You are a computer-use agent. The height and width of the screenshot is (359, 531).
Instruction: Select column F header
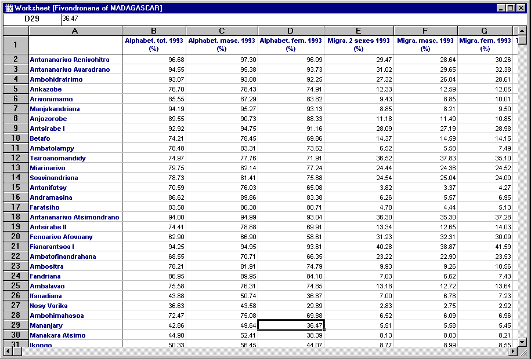tap(425, 31)
